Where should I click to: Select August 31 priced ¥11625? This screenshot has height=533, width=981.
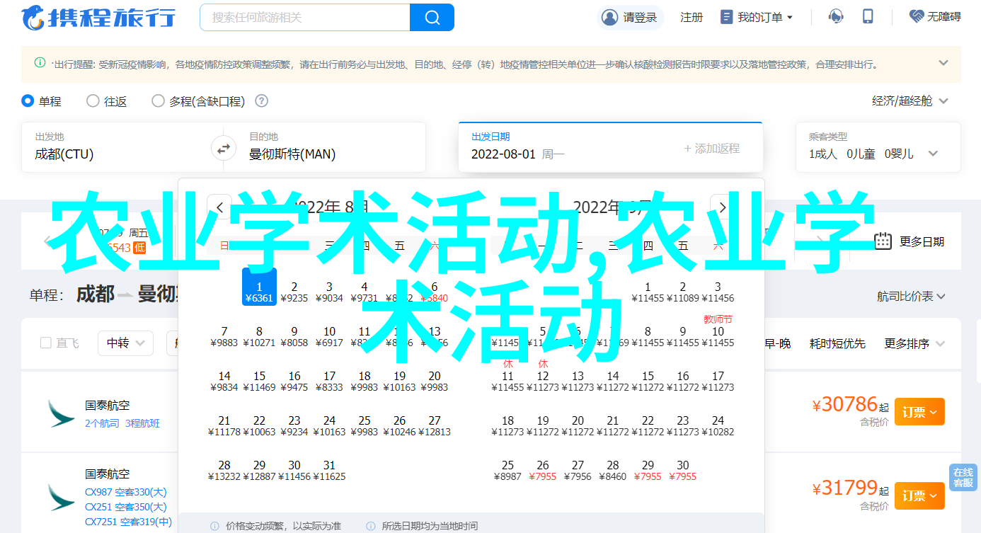(x=329, y=471)
